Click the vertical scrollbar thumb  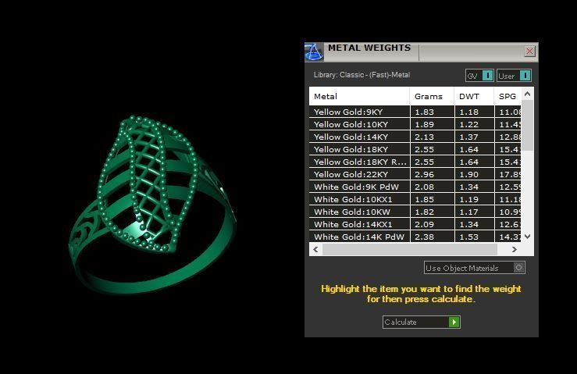pyautogui.click(x=527, y=125)
